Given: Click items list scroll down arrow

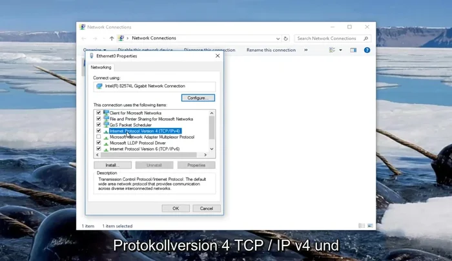Looking at the screenshot, I should tap(212, 149).
